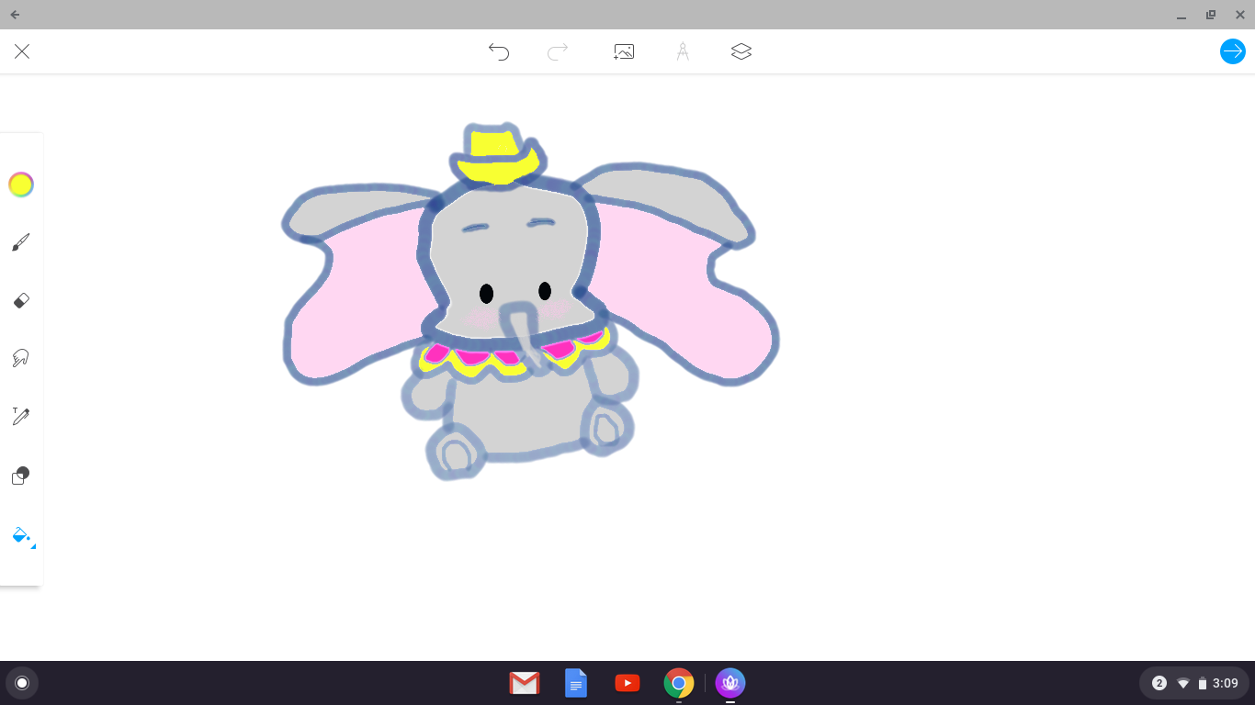The image size is (1255, 705).
Task: Restore down the app window
Action: coord(1211,15)
